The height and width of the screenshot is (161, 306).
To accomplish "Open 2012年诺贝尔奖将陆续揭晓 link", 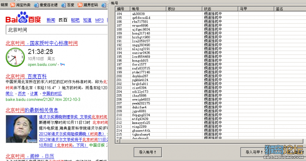I will pyautogui.click(x=72, y=134).
